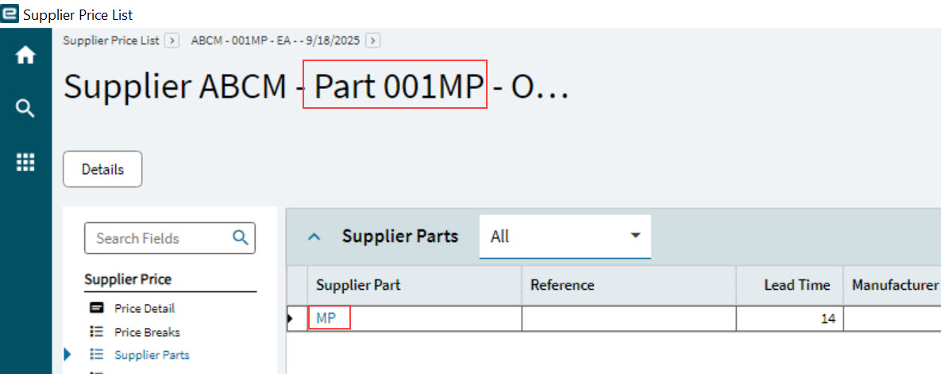
Task: Click the Supplier Parts list icon in navigation
Action: (97, 355)
